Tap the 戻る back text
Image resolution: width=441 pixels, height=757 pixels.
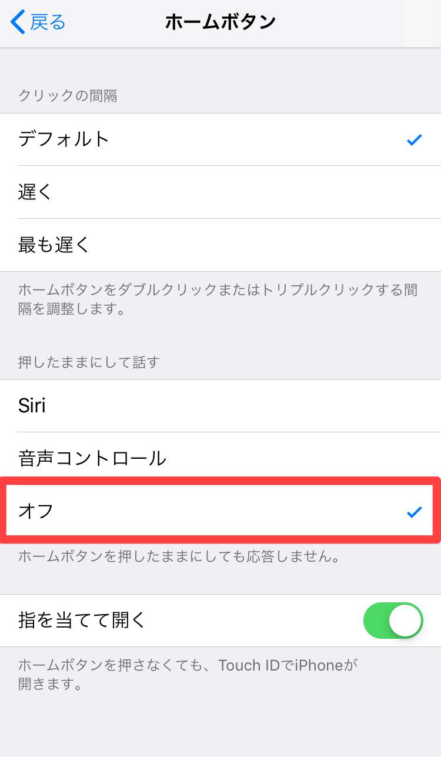coord(48,22)
